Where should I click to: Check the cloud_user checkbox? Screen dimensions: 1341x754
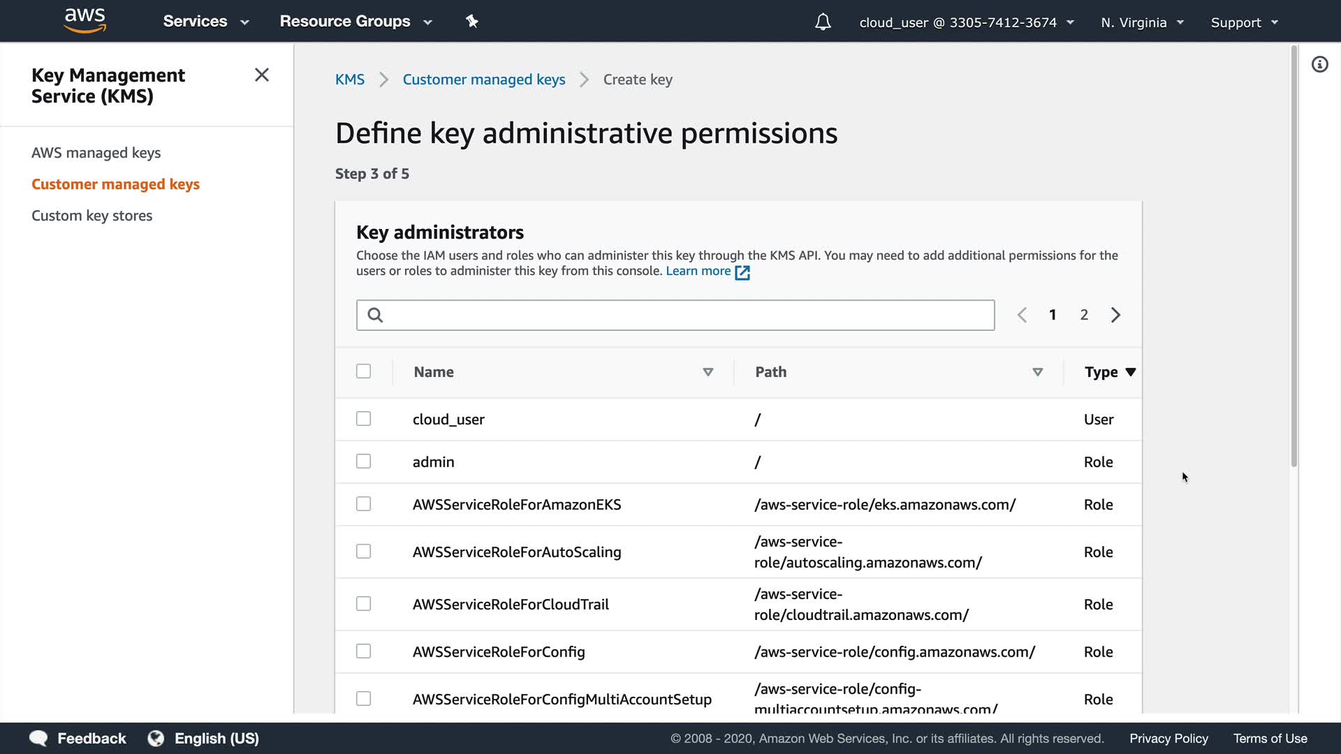pyautogui.click(x=363, y=419)
